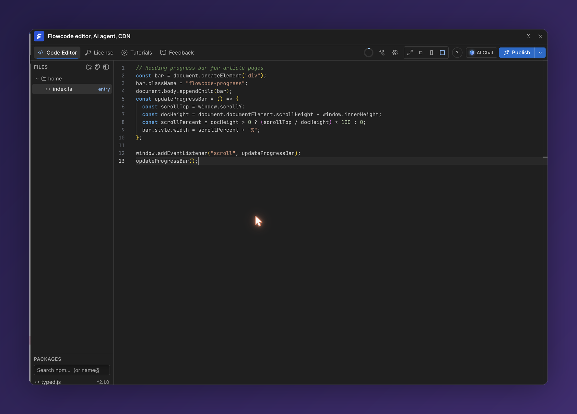The height and width of the screenshot is (414, 577).
Task: Click line number 13 in gutter
Action: coord(122,161)
